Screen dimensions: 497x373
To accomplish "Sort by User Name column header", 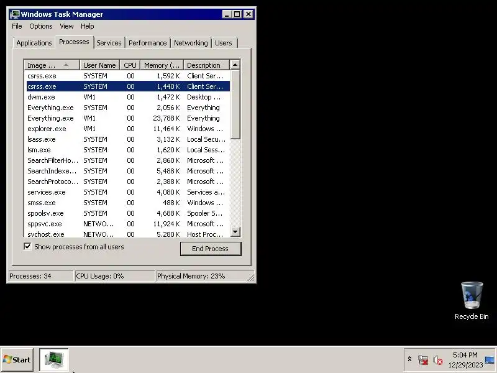I will point(99,65).
